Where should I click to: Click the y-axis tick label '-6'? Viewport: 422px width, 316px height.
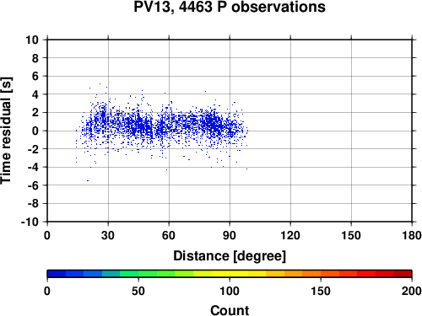pyautogui.click(x=33, y=185)
